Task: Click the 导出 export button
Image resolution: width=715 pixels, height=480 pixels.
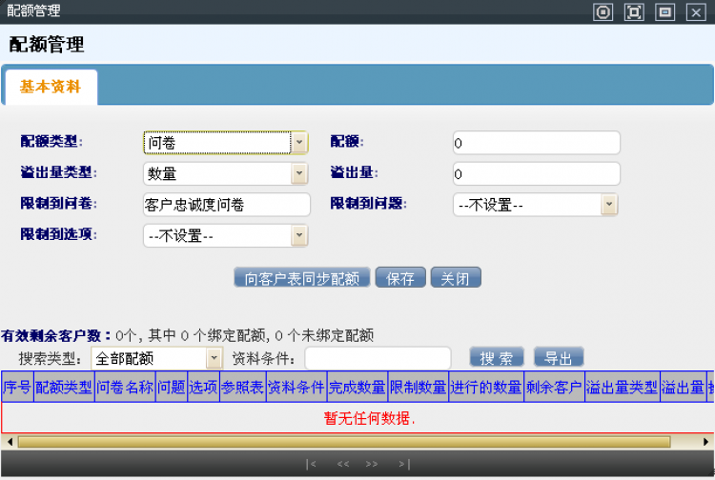Action: (x=559, y=358)
